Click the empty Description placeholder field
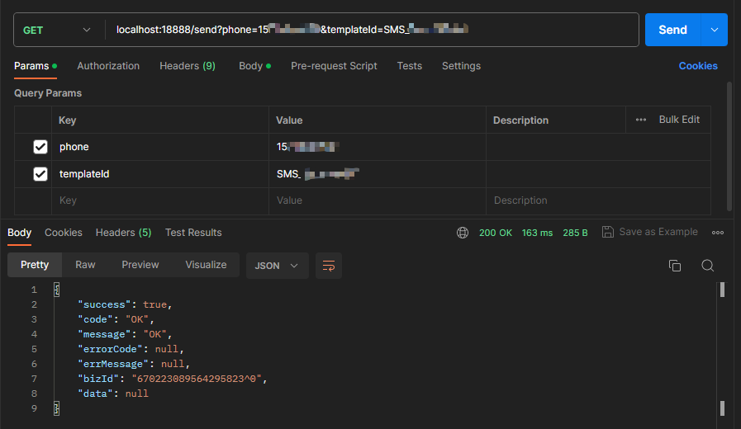Viewport: 741px width, 429px height. coord(598,200)
